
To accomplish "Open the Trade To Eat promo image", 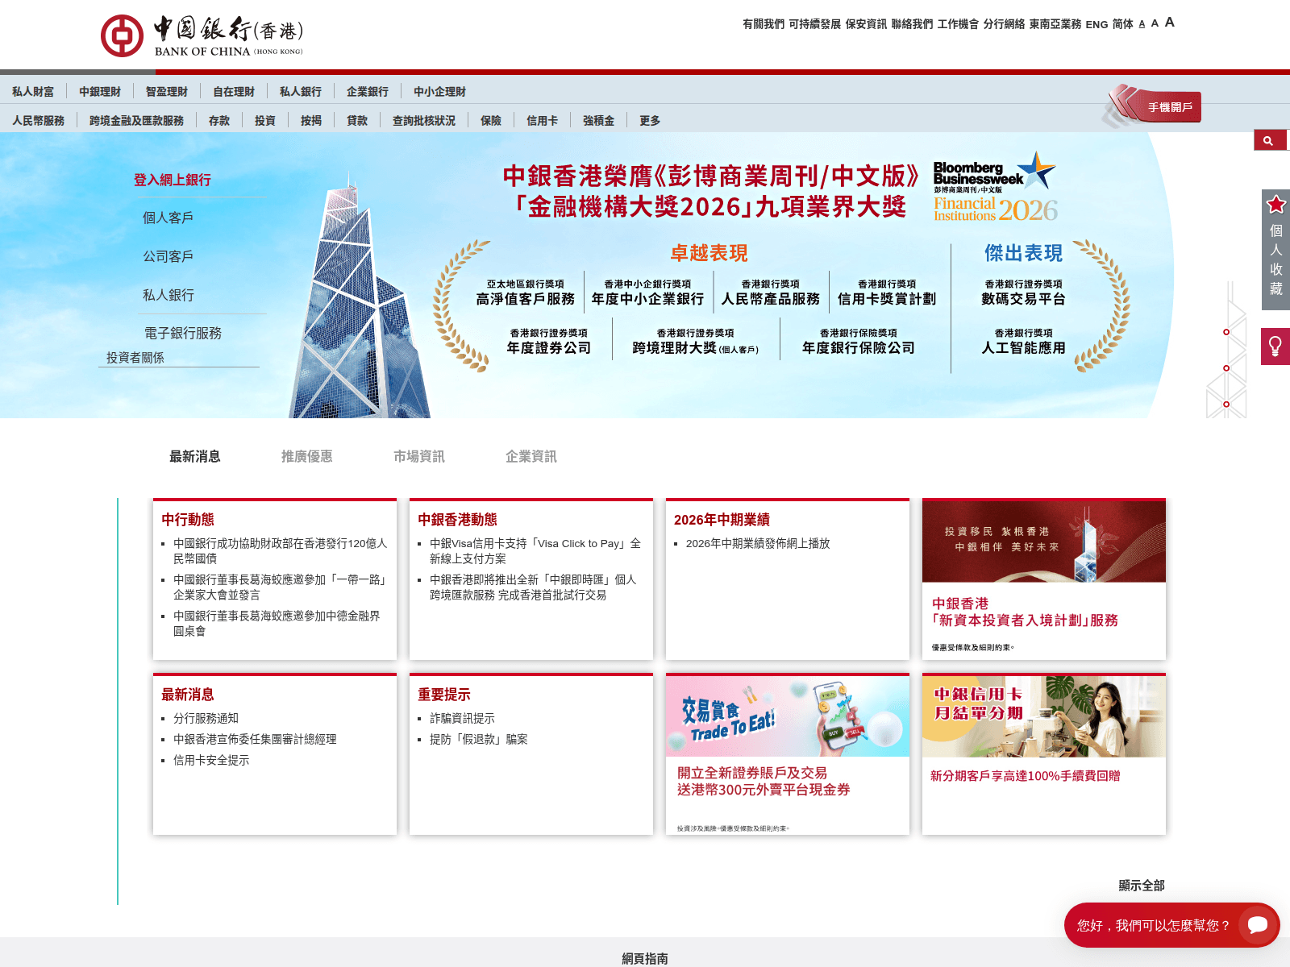I will 788,716.
